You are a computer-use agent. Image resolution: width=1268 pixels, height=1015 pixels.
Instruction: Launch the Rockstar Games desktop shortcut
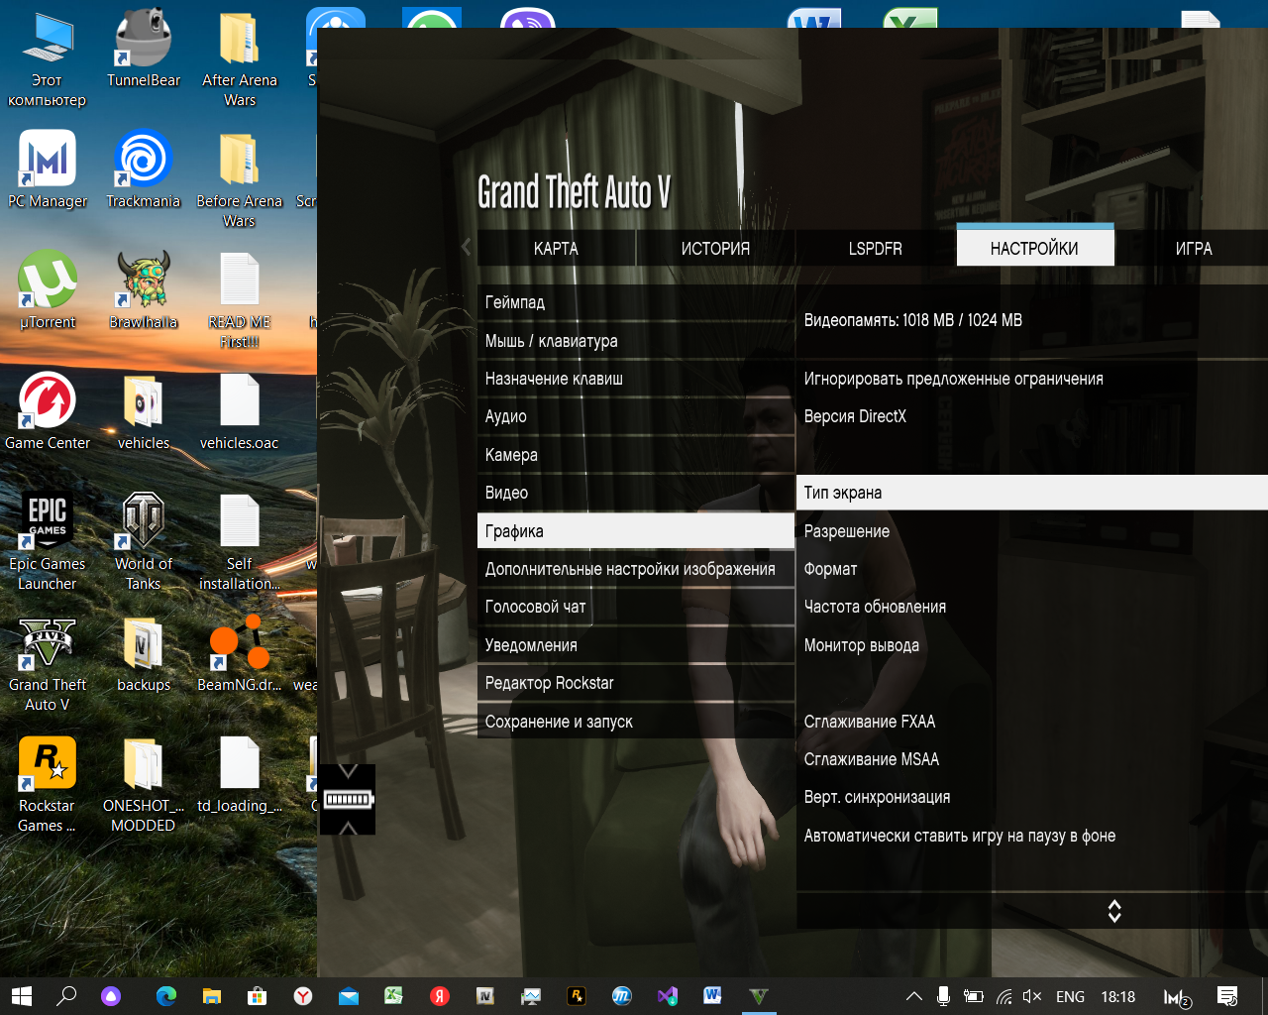pyautogui.click(x=48, y=785)
